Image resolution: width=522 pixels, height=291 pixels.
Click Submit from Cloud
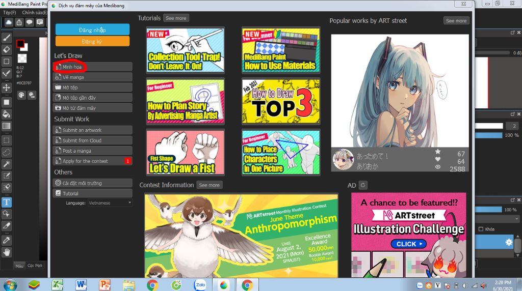click(93, 140)
